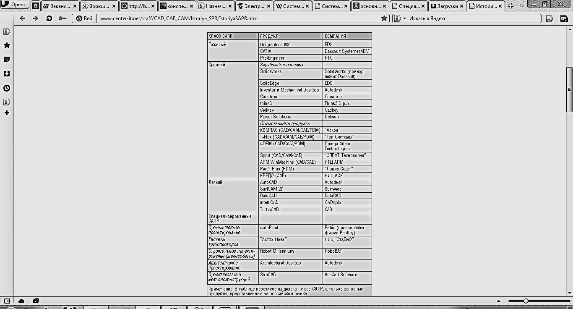
Task: Open the Yandex search engine dropdown
Action: [400, 18]
